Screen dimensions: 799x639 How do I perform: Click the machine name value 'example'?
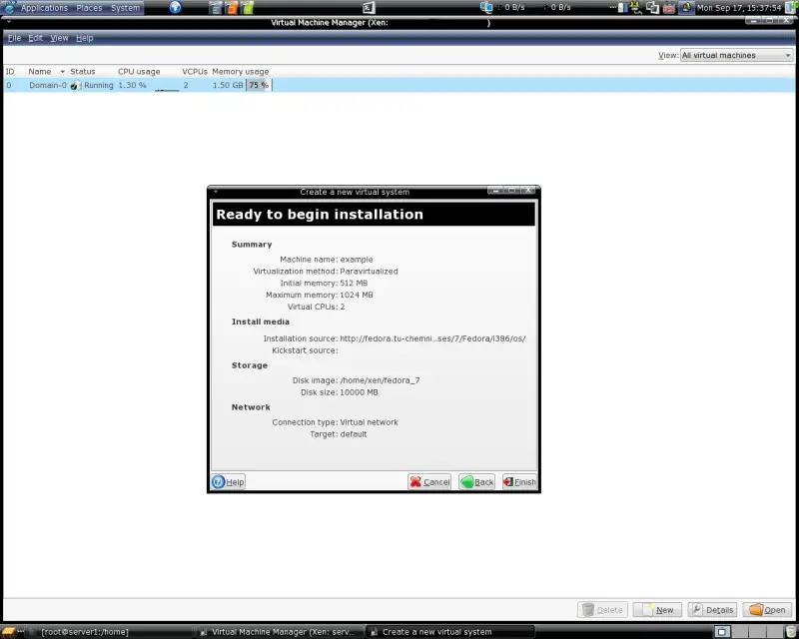pyautogui.click(x=357, y=260)
